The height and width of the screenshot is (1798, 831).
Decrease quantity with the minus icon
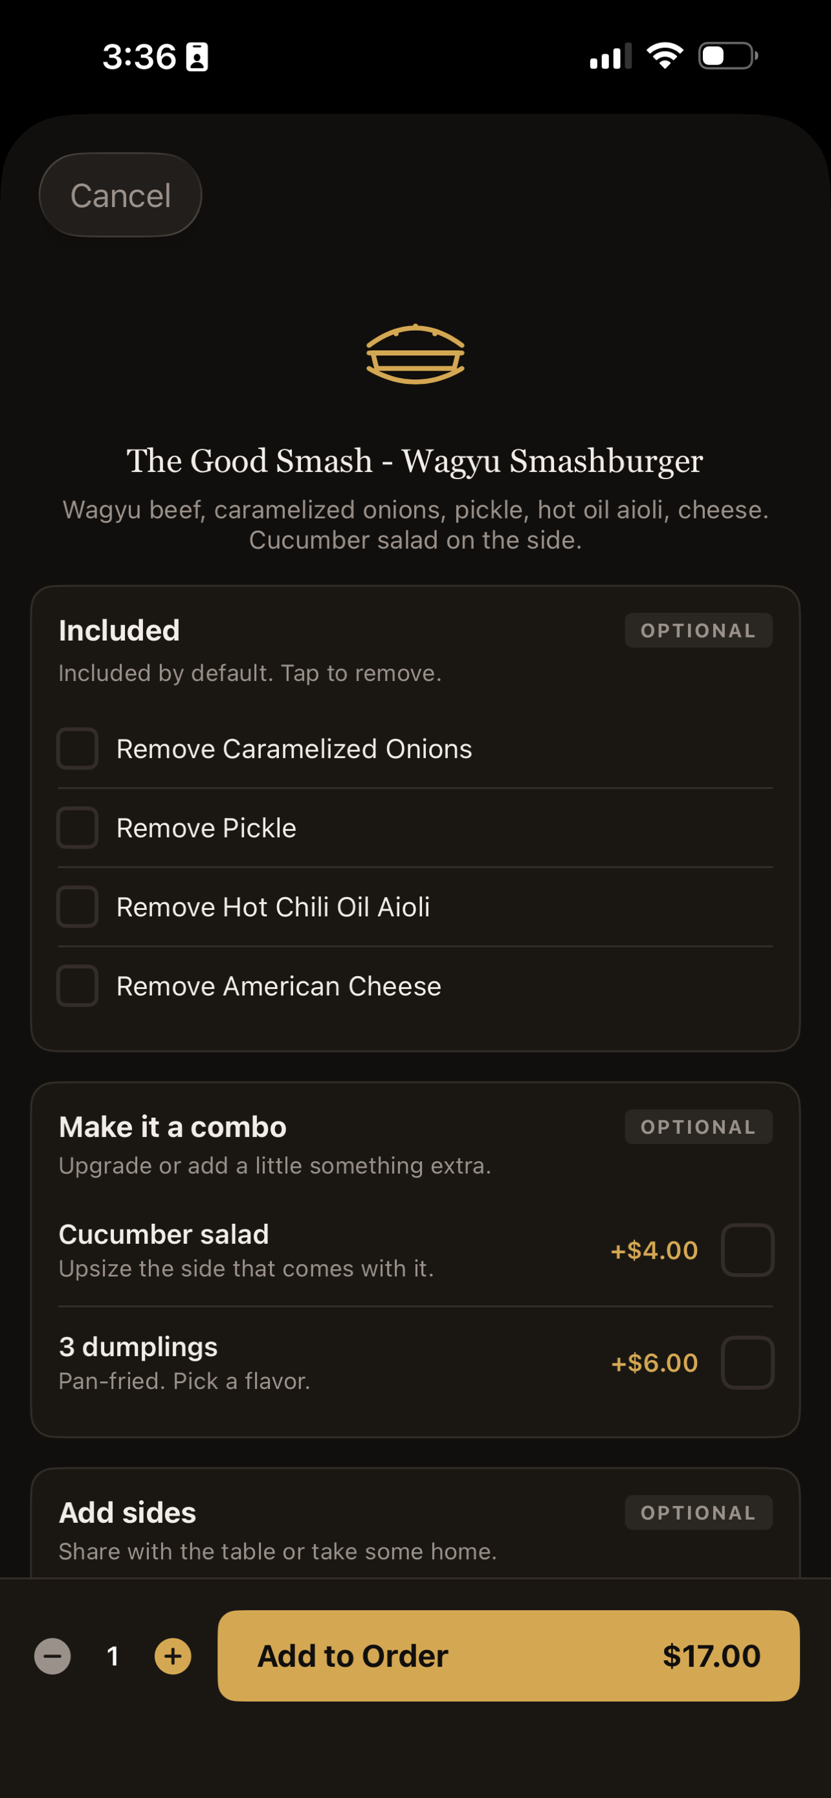click(x=52, y=1656)
